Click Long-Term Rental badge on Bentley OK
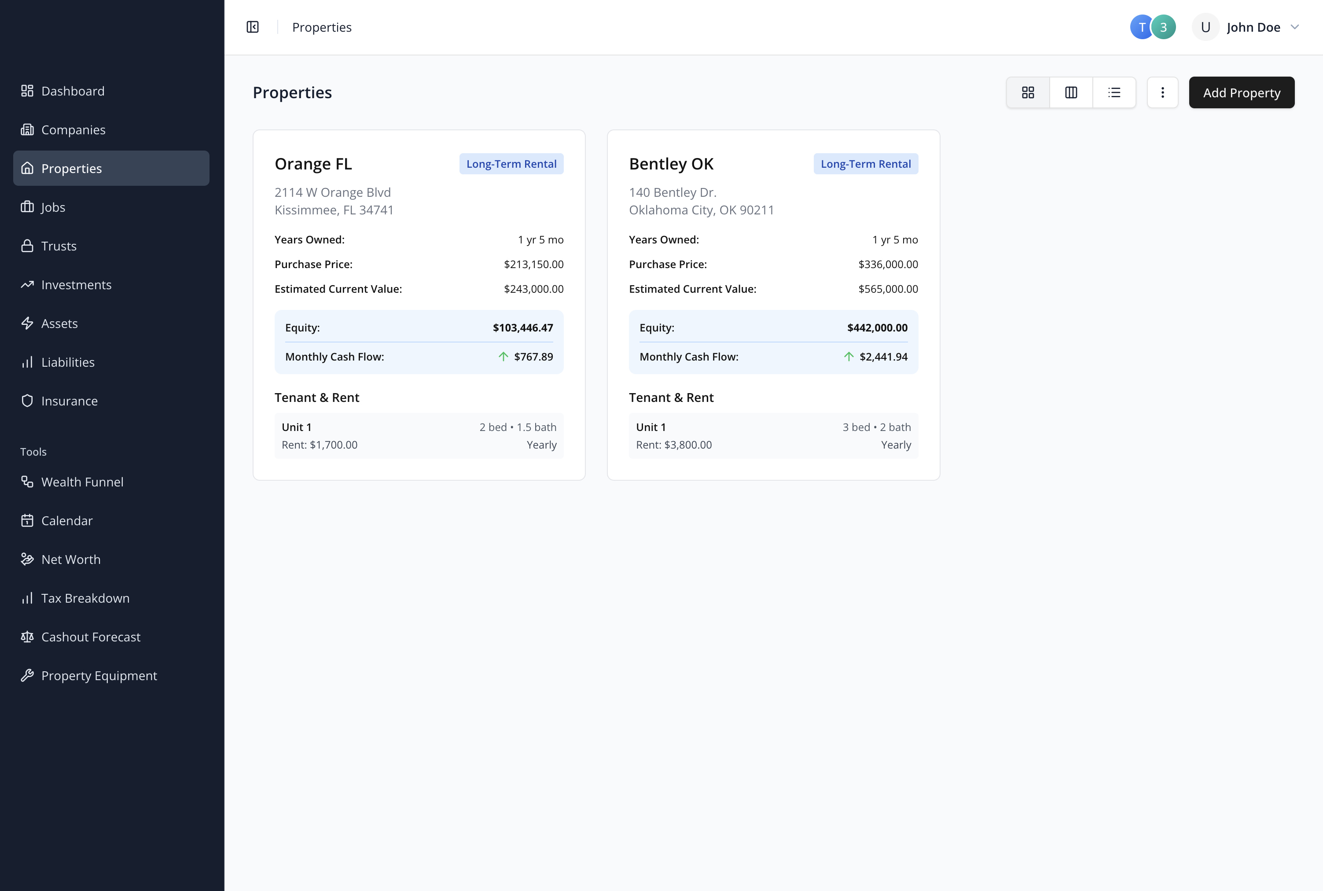Screen dimensions: 1323x891 pyautogui.click(x=866, y=164)
